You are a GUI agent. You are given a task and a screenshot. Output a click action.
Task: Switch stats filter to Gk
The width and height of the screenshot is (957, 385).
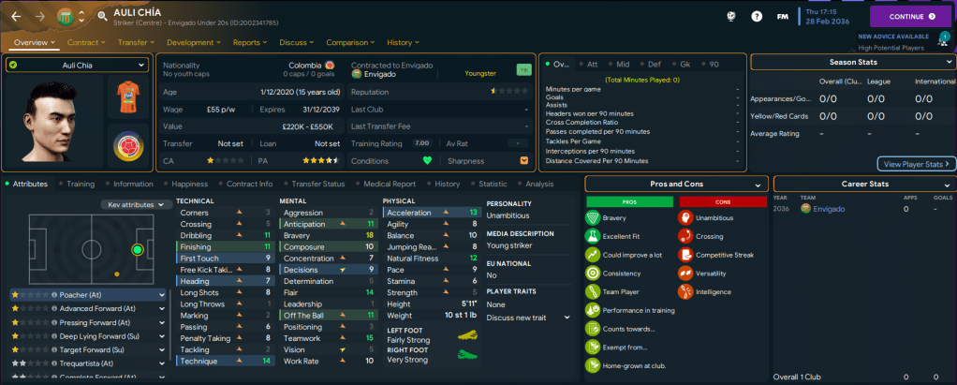pyautogui.click(x=685, y=65)
